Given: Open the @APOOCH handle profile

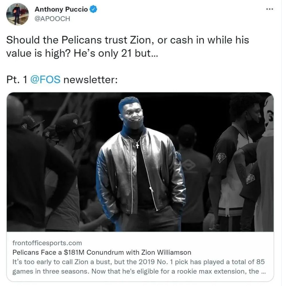Looking at the screenshot, I should click(x=52, y=19).
